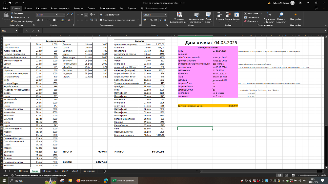Viewport: 328px width, 184px height.
Task: Click the AutoSum sigma icon
Action: click(x=245, y=14)
